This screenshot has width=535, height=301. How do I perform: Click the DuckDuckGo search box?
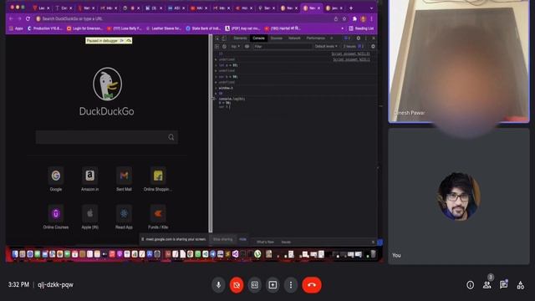107,137
